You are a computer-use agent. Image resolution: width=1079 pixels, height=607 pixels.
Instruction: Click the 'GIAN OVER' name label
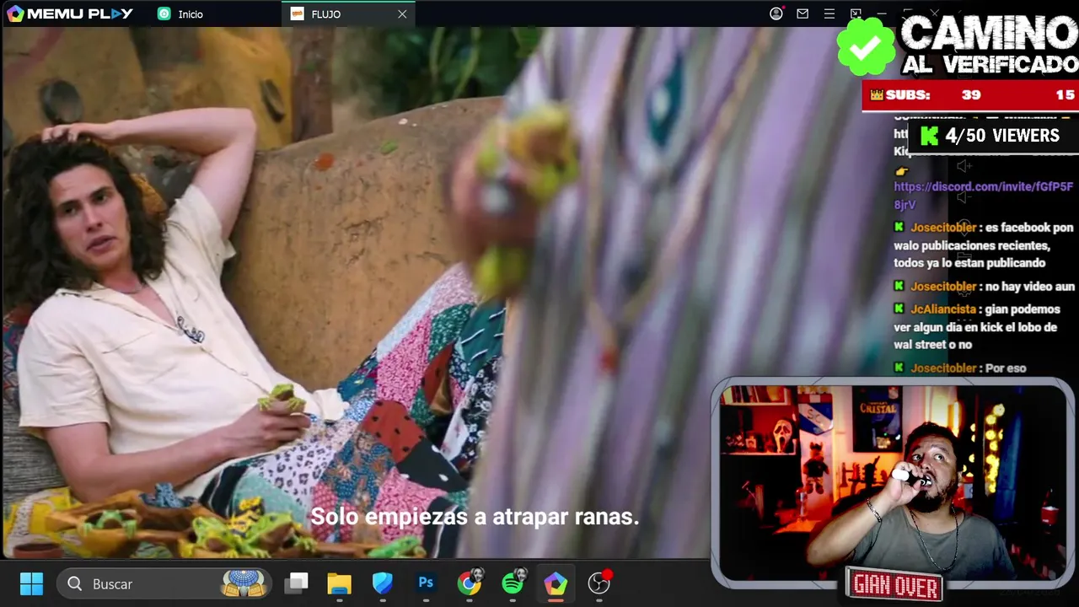coord(895,585)
